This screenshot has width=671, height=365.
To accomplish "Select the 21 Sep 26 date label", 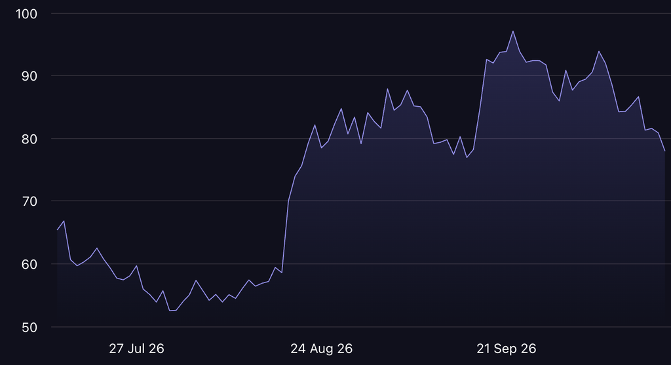I will 507,349.
